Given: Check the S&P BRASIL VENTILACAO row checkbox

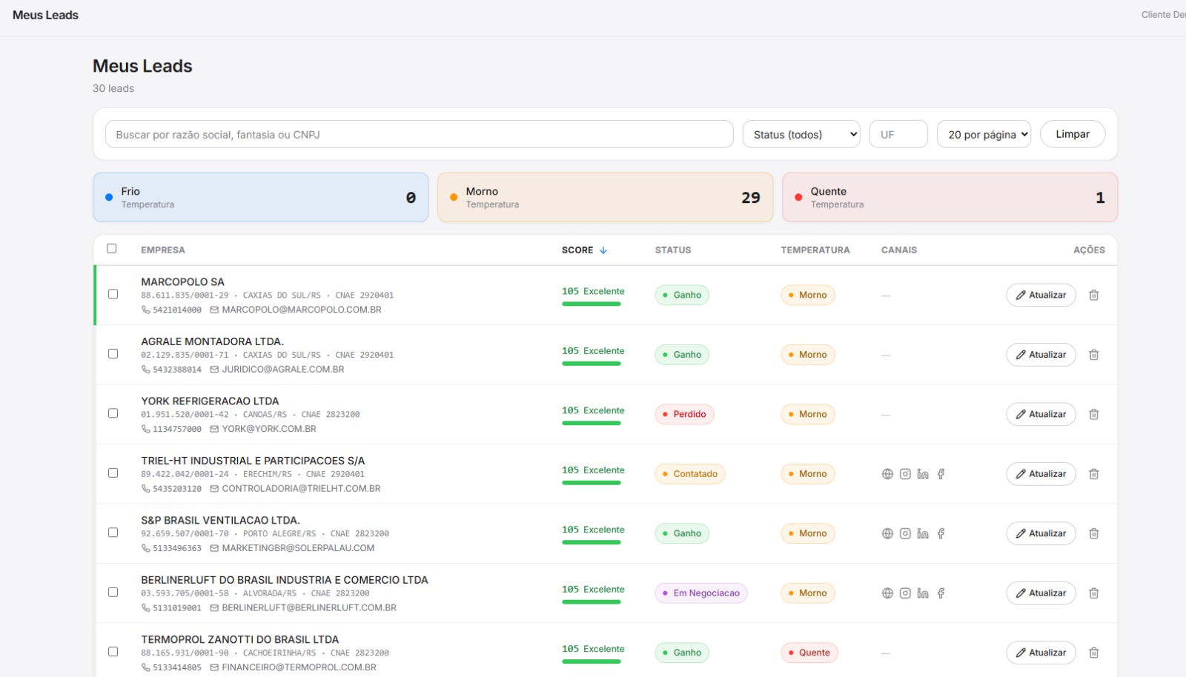Looking at the screenshot, I should click(x=113, y=533).
